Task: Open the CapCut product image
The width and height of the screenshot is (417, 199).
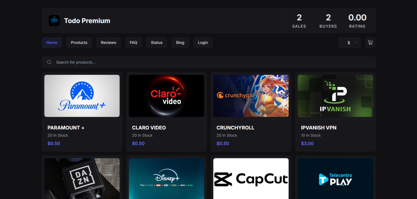Action: 251,179
